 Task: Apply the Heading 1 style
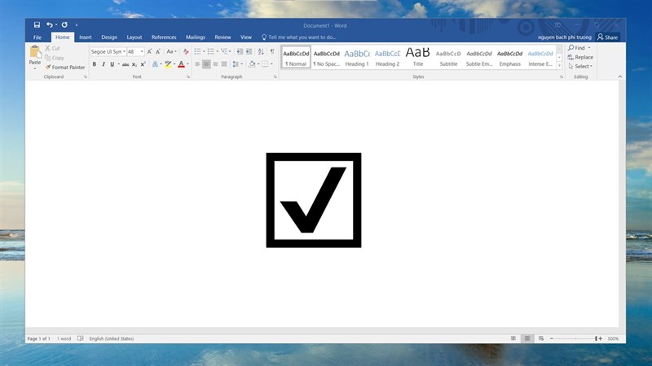click(356, 58)
